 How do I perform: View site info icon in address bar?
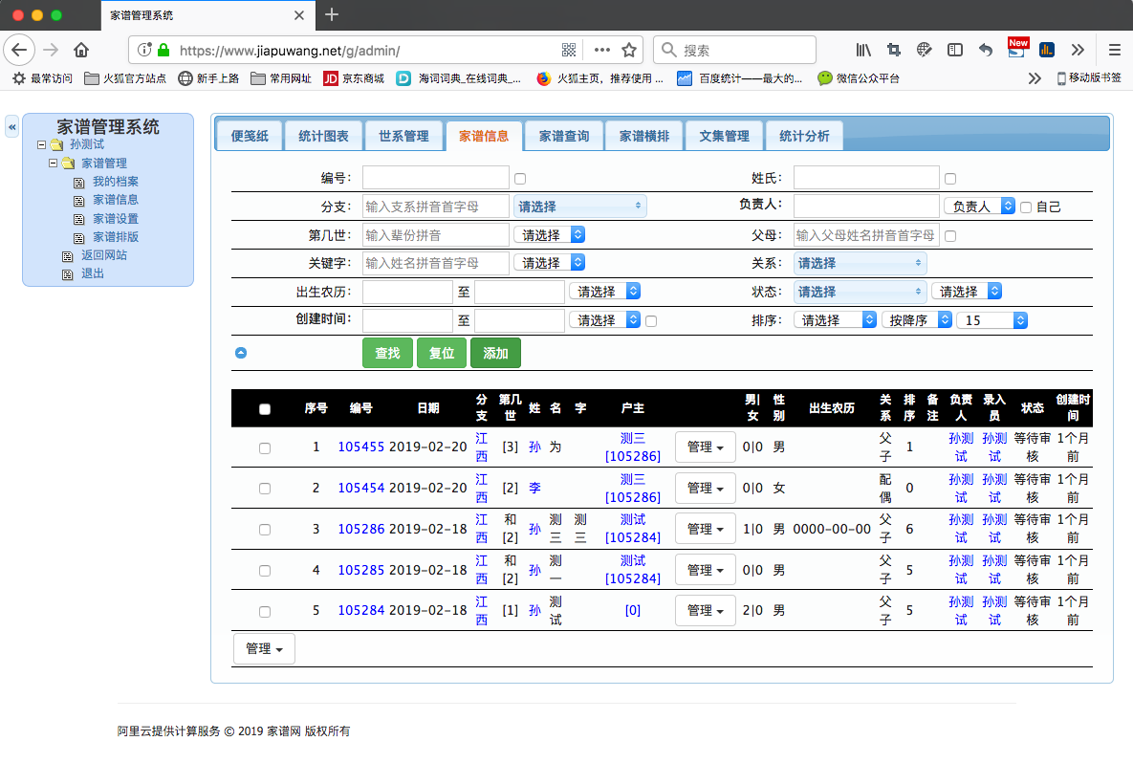coord(144,50)
